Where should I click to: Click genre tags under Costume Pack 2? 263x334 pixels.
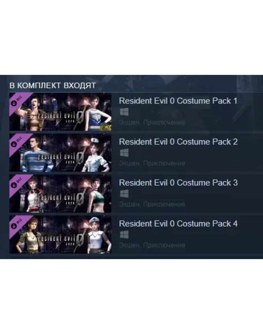pyautogui.click(x=152, y=163)
